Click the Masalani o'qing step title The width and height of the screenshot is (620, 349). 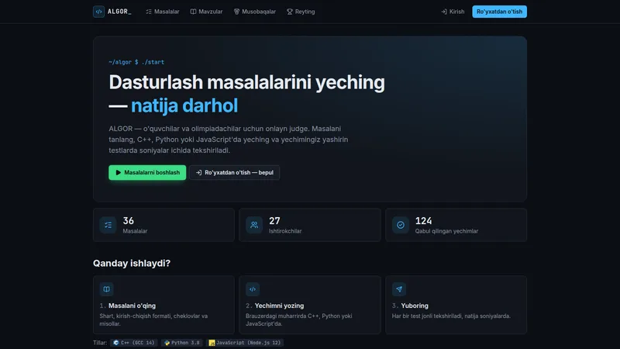[x=132, y=306]
